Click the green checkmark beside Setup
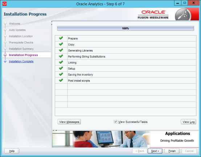Image resolution: width=201 pixels, height=157 pixels. [x=61, y=68]
